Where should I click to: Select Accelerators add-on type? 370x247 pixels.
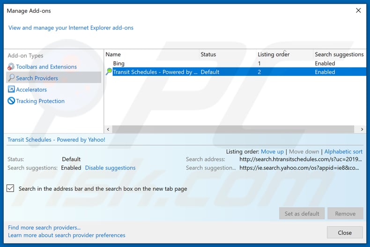pyautogui.click(x=31, y=90)
